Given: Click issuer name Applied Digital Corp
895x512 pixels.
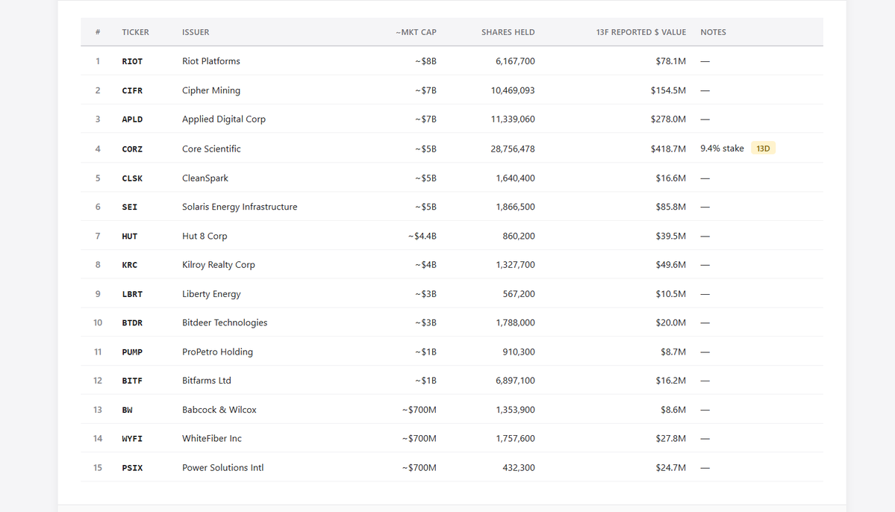Looking at the screenshot, I should click(x=224, y=119).
